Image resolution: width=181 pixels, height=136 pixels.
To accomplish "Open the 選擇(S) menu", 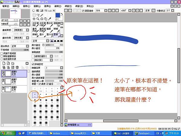I will coord(47,6).
